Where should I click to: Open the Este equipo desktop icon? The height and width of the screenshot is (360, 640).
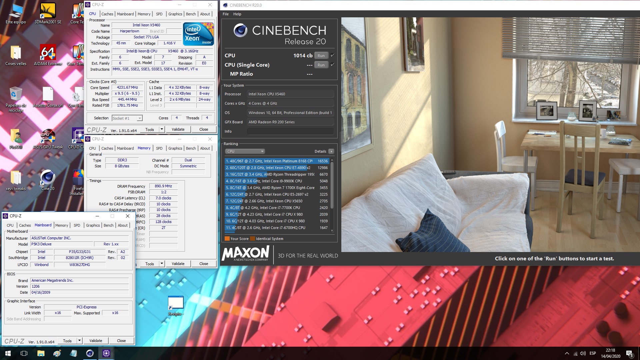tap(16, 14)
